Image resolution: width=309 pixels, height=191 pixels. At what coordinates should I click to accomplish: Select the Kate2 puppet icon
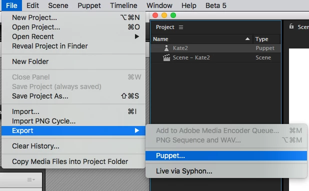pyautogui.click(x=166, y=48)
